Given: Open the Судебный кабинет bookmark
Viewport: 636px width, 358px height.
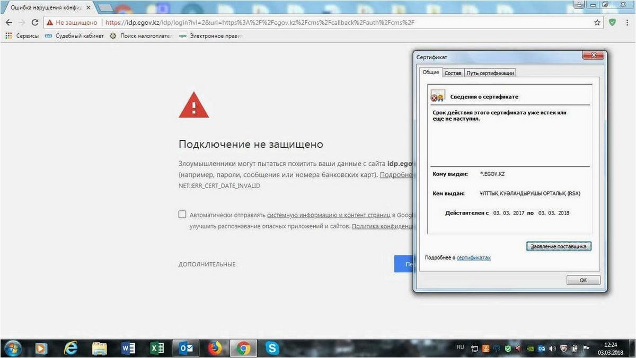Looking at the screenshot, I should (x=74, y=36).
